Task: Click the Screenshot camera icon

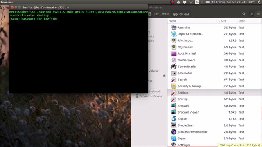Action: point(174,73)
